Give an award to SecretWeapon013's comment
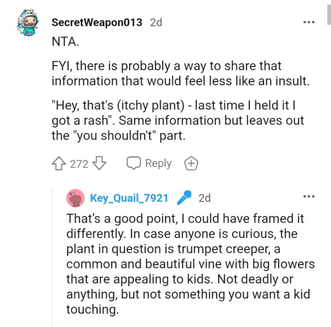The image size is (331, 327). (191, 164)
